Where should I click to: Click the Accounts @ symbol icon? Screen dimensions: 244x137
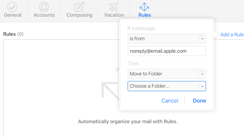44,7
